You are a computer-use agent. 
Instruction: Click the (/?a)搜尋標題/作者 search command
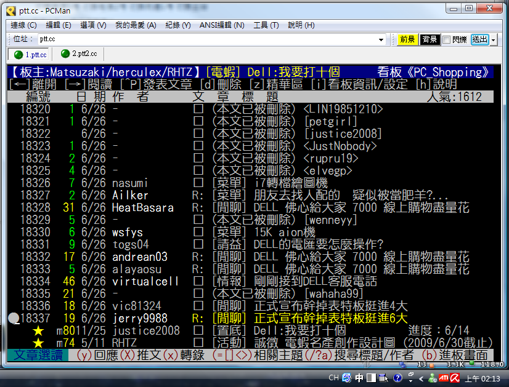point(359,355)
